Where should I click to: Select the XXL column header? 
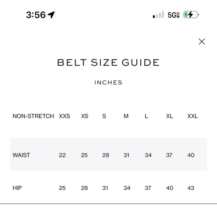193,116
